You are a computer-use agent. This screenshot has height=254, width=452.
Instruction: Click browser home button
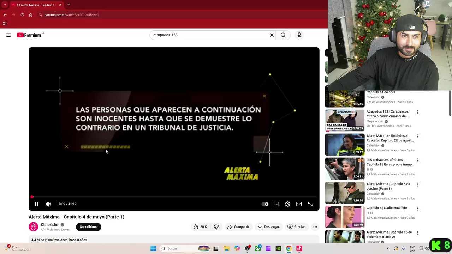tap(30, 15)
